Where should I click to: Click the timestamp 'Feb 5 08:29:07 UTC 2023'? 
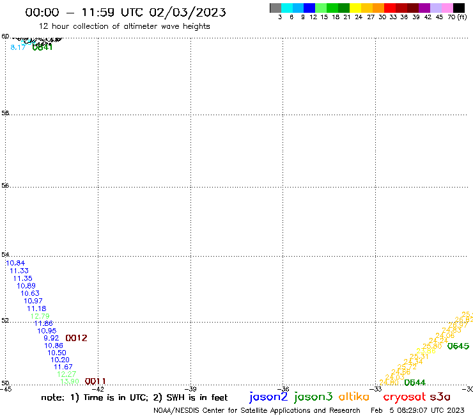point(417,410)
